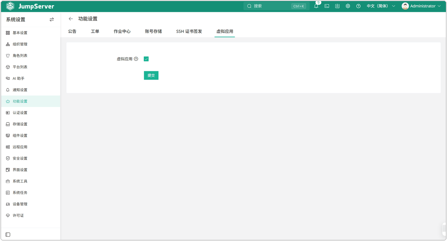Screen dimensions: 447x241
Task: Switch to the 公告 tab
Action: pos(72,31)
